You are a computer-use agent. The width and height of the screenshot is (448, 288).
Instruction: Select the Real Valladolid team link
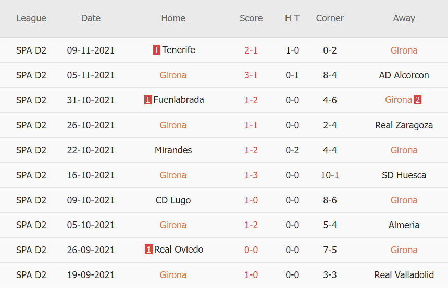click(x=404, y=274)
